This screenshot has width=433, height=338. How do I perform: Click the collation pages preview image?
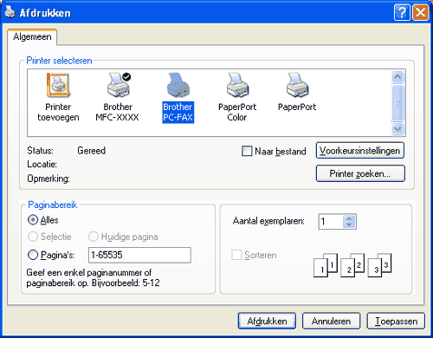click(352, 265)
